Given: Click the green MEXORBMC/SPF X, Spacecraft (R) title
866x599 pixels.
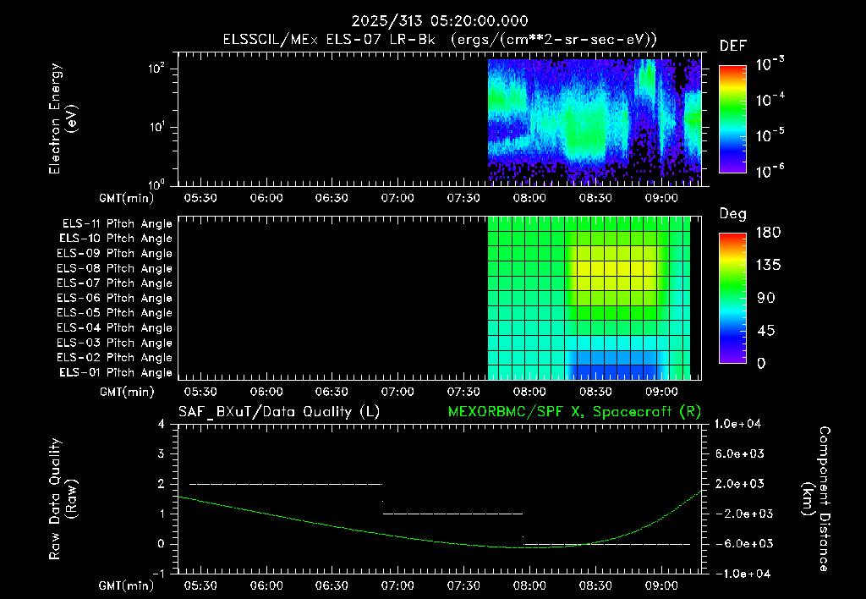Looking at the screenshot, I should click(574, 412).
